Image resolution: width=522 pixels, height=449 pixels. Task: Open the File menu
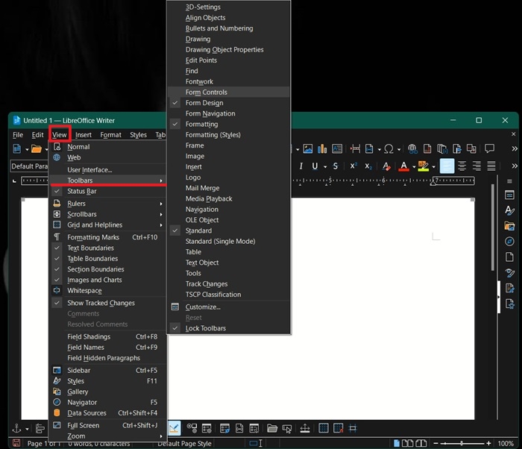pos(18,135)
